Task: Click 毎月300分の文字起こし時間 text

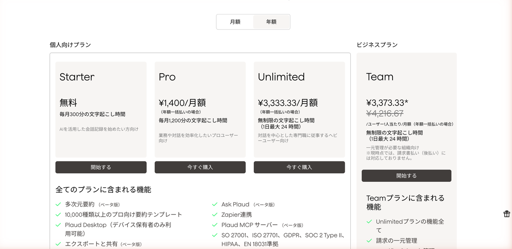Action: pyautogui.click(x=93, y=114)
